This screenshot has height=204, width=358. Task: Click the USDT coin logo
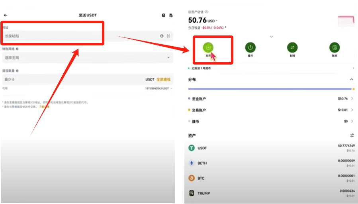coord(191,148)
